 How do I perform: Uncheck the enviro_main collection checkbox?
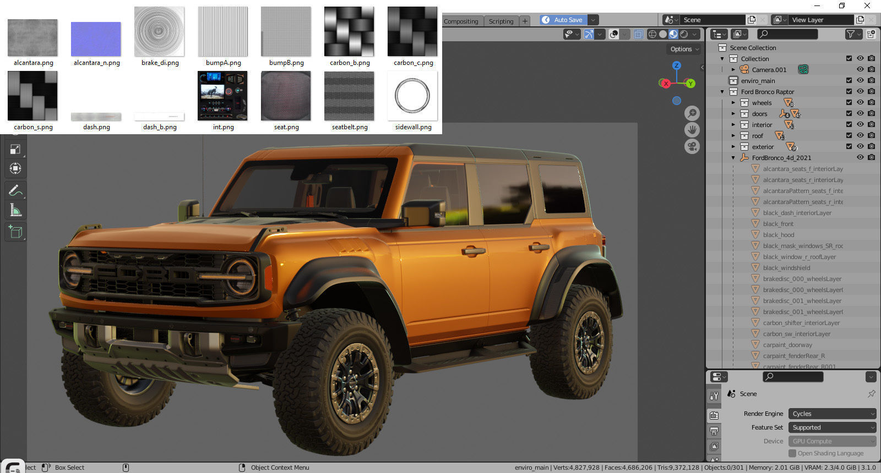coord(849,80)
